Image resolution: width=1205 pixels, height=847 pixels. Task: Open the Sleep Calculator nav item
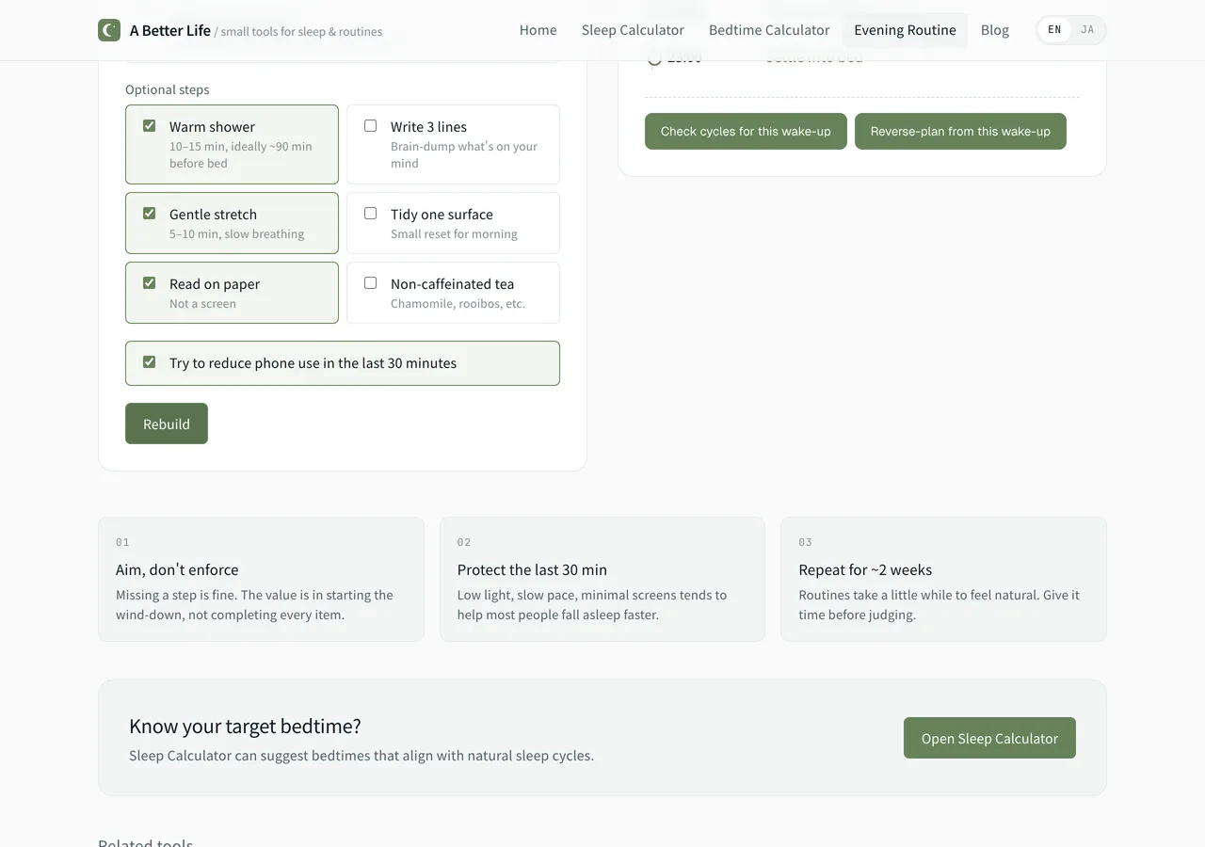coord(633,29)
